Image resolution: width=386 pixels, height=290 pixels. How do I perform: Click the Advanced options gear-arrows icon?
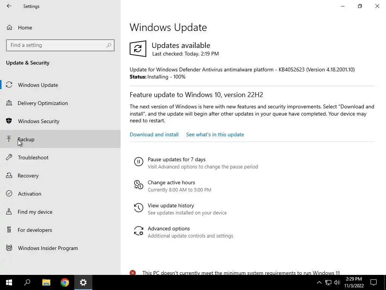[139, 231]
